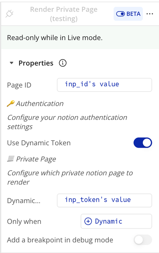Click the Page ID field inp_id's value
Image resolution: width=159 pixels, height=253 pixels.
click(x=104, y=85)
